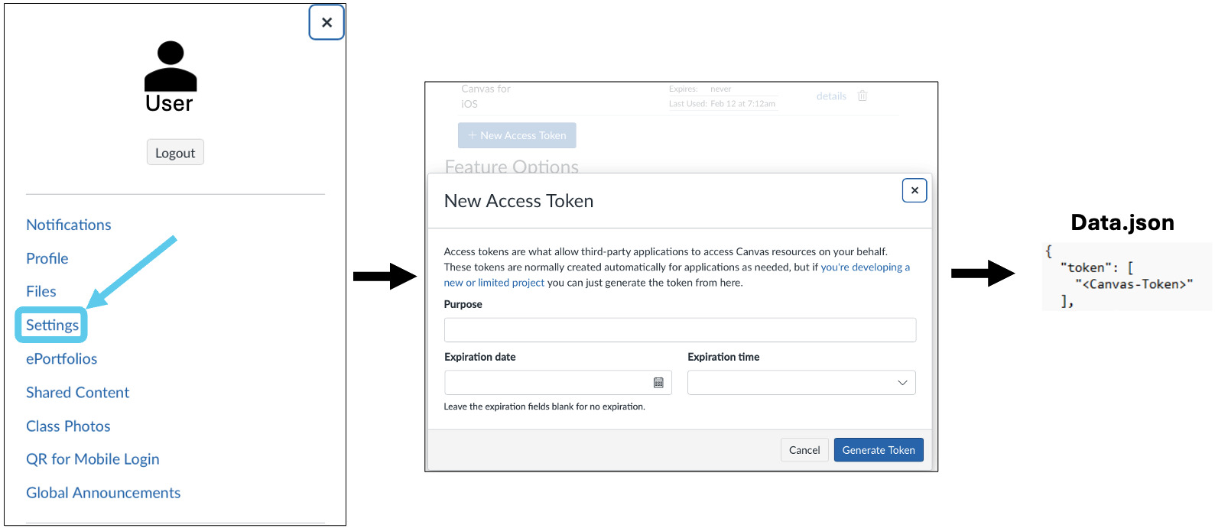Close the user account side panel
The width and height of the screenshot is (1215, 528).
click(326, 23)
